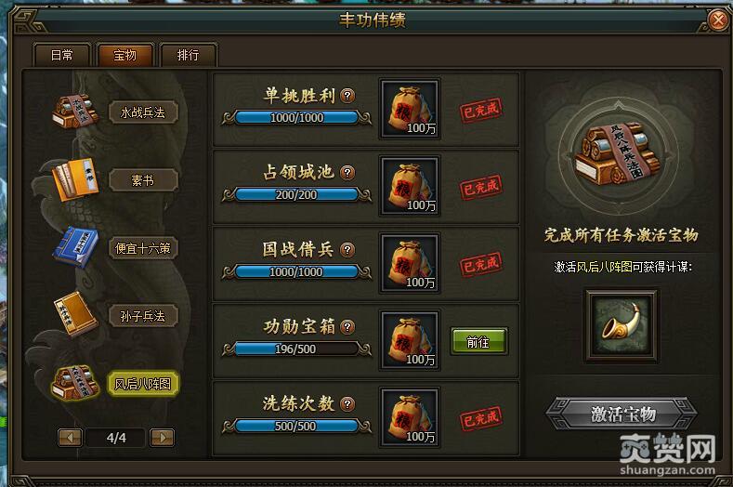Click the horn stratagem reward icon
Image resolution: width=733 pixels, height=487 pixels.
click(622, 325)
